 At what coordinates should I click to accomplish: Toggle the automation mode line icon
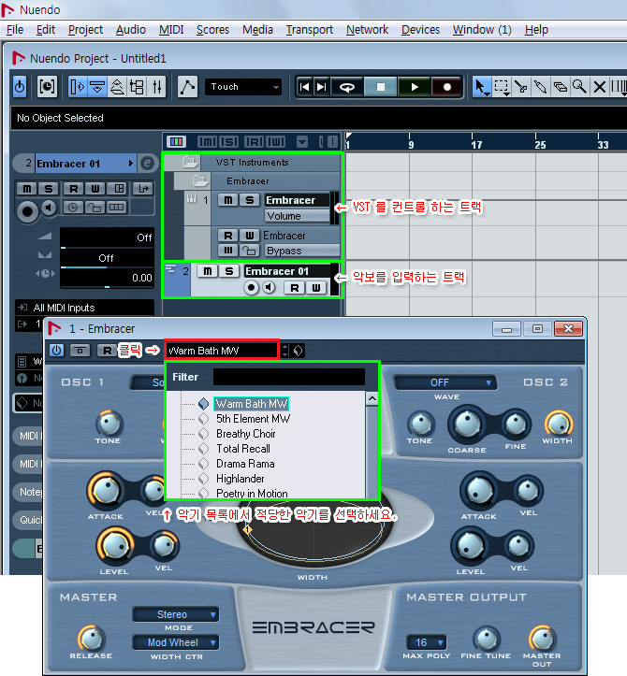[188, 87]
